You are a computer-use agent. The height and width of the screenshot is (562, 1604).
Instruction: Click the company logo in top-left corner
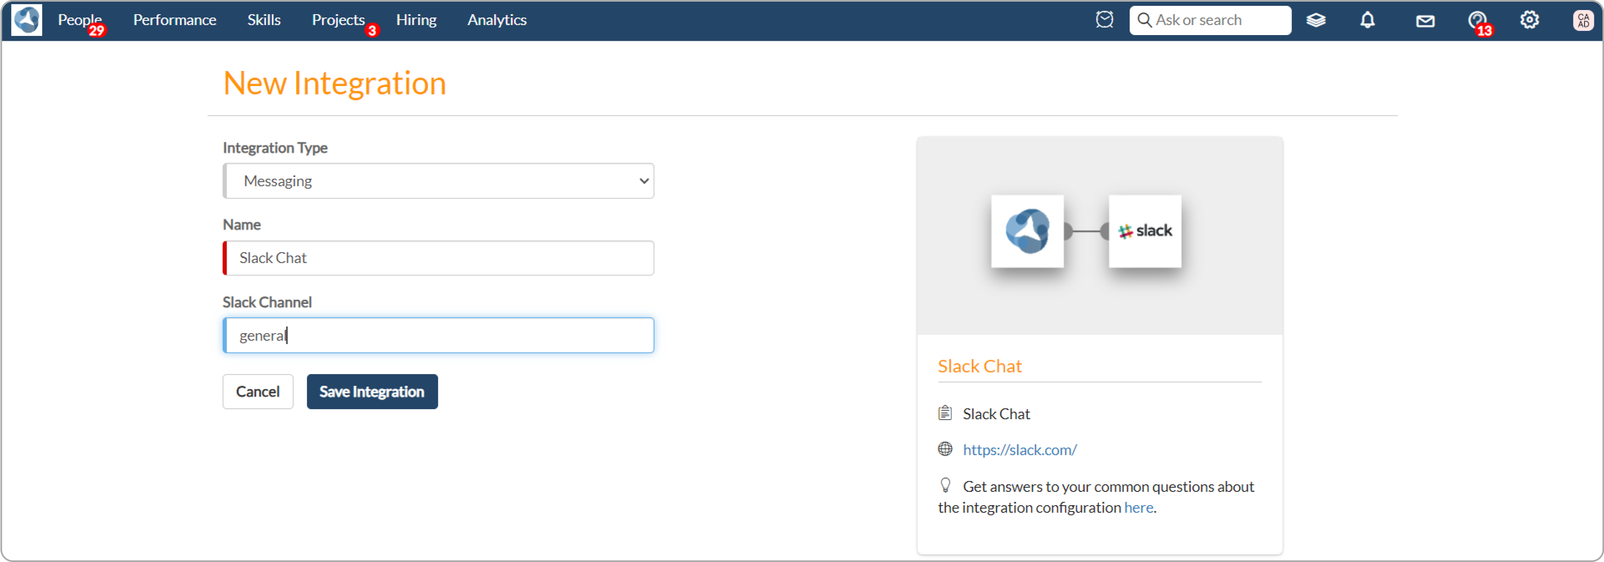pos(26,20)
